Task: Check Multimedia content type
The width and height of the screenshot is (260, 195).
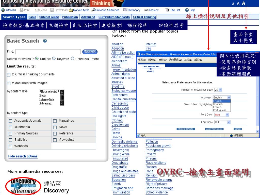Action: [10, 127]
